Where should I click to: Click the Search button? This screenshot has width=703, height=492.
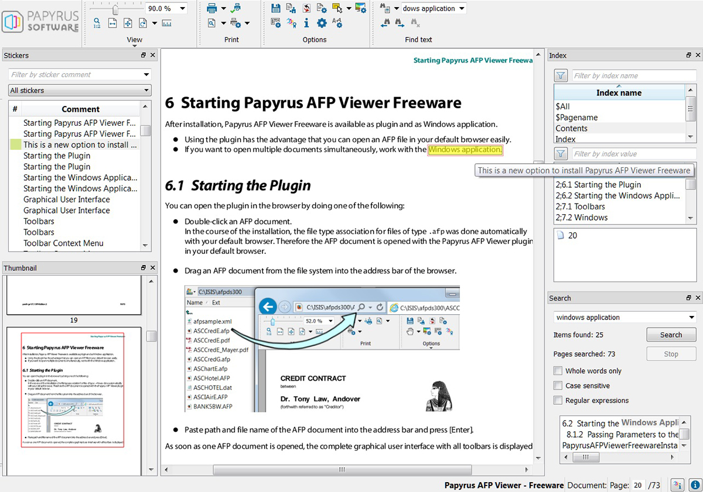click(671, 335)
